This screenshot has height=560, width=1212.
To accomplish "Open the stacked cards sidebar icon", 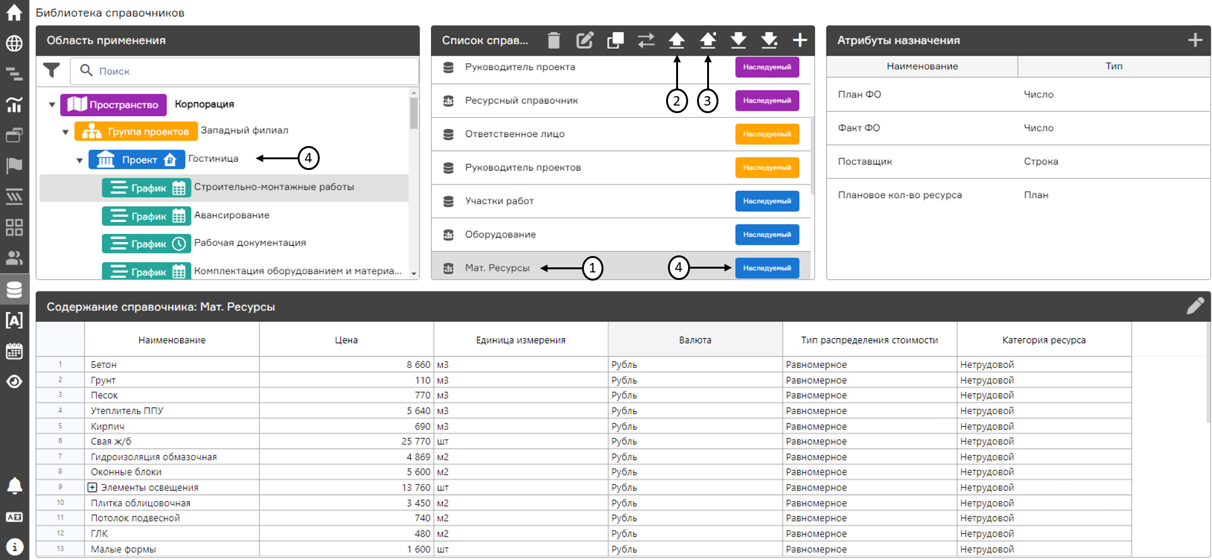I will coord(14,135).
